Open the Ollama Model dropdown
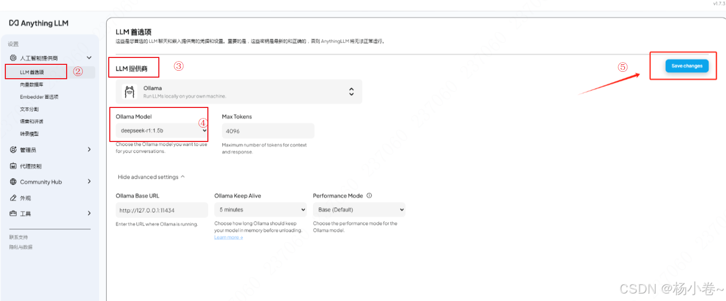726x301 pixels. [x=162, y=130]
